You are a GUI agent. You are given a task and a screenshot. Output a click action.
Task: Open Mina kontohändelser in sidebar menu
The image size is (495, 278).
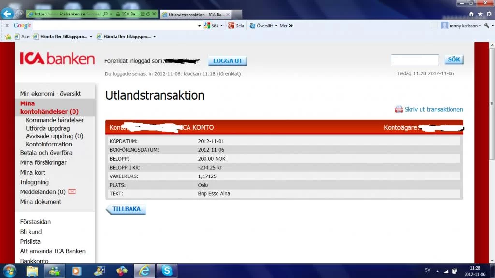pos(49,107)
